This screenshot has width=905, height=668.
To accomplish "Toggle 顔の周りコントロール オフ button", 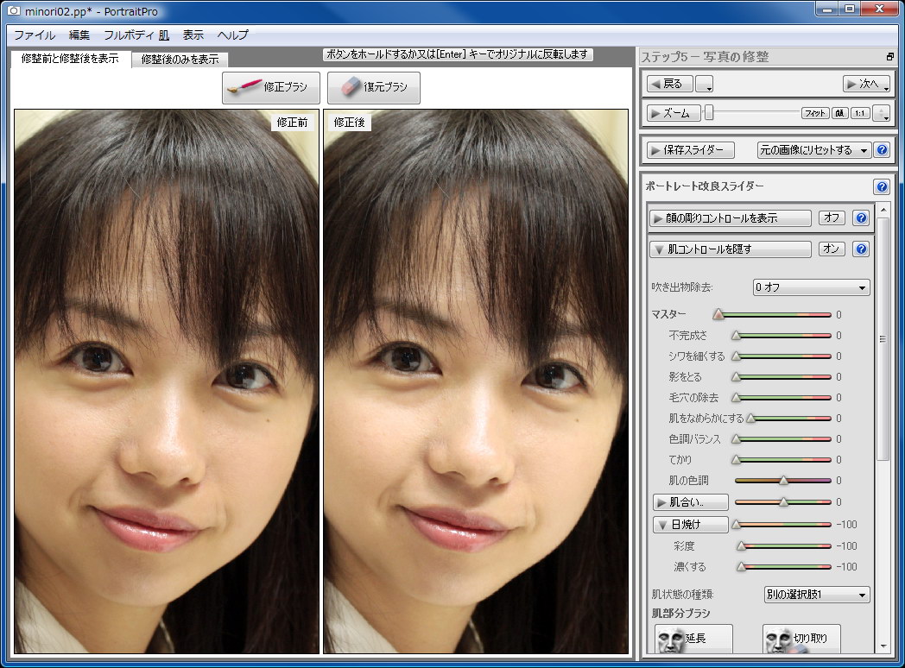I will pos(832,217).
